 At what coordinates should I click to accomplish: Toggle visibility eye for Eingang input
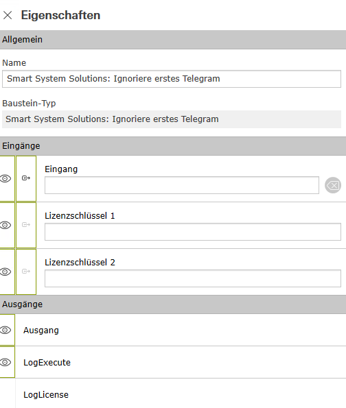coord(5,178)
